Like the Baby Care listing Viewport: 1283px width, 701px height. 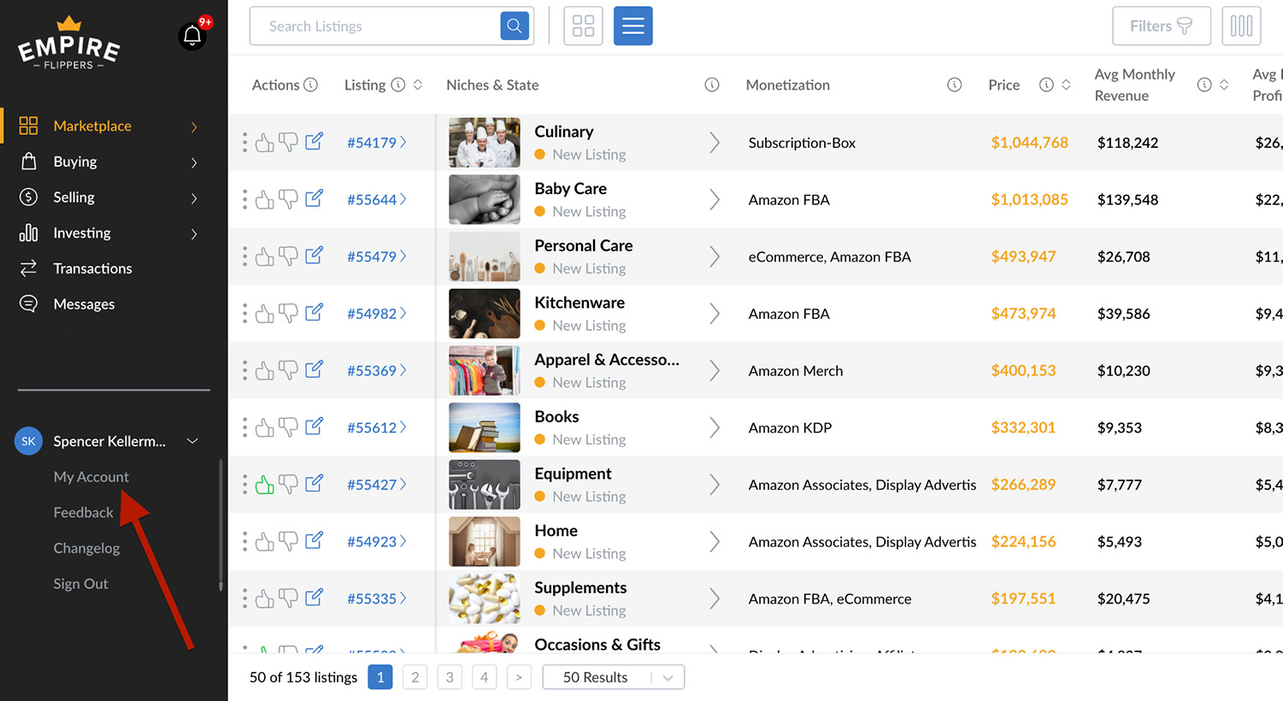click(x=265, y=199)
